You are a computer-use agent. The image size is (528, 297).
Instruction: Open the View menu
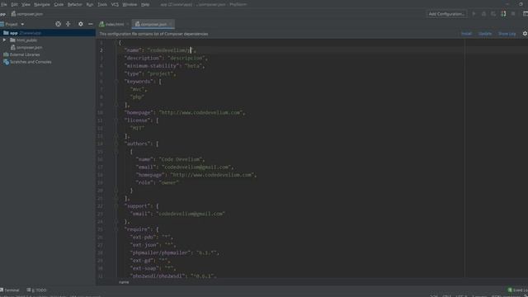(x=26, y=4)
